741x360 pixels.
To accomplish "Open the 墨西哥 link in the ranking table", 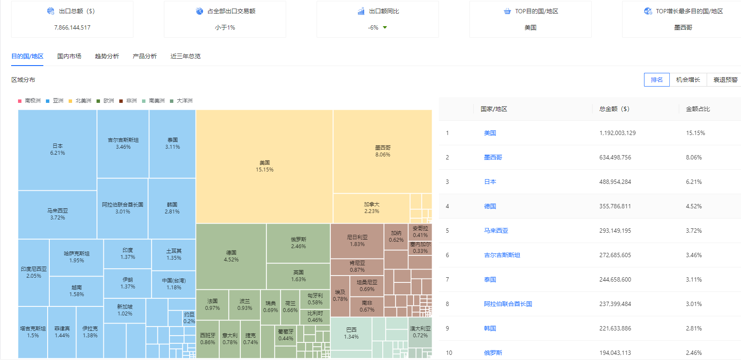I will tap(493, 157).
